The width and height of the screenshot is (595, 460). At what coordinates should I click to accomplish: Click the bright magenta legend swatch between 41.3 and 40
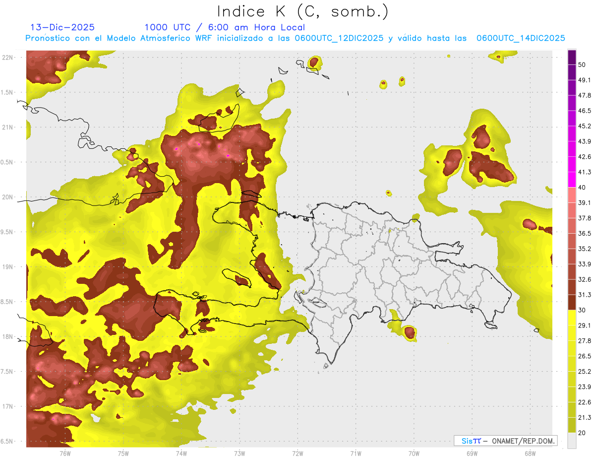coord(572,179)
